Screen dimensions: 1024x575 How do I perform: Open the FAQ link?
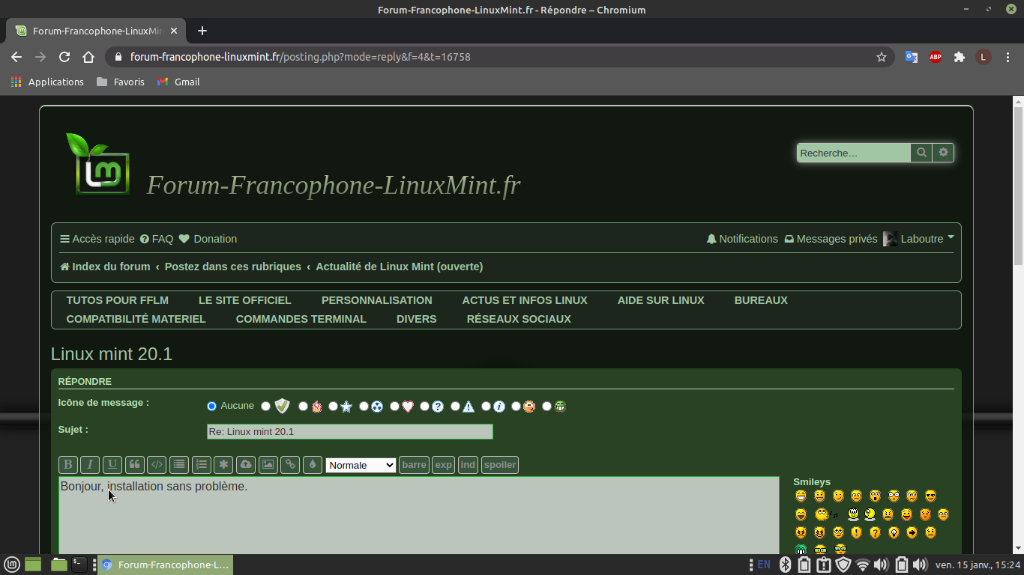[x=157, y=239]
